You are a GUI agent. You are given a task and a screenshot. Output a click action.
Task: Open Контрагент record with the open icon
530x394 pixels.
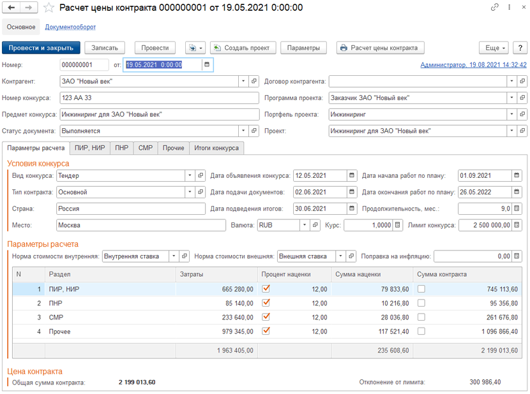point(254,81)
